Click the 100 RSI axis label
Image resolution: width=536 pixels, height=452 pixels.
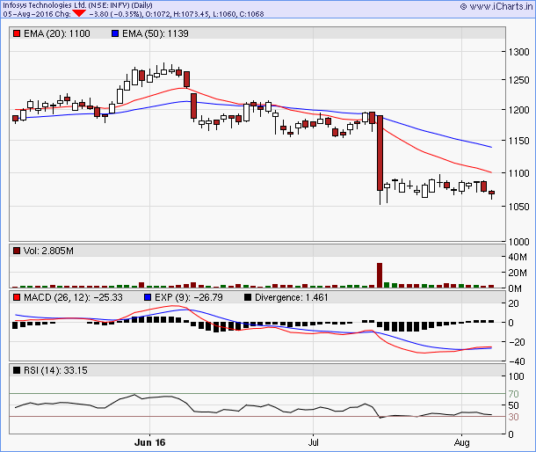516,376
